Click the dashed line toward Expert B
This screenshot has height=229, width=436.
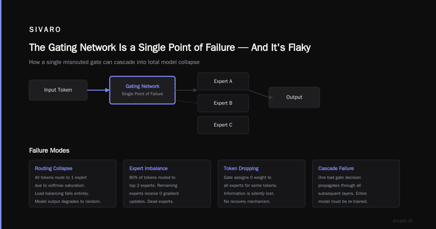[186, 102]
